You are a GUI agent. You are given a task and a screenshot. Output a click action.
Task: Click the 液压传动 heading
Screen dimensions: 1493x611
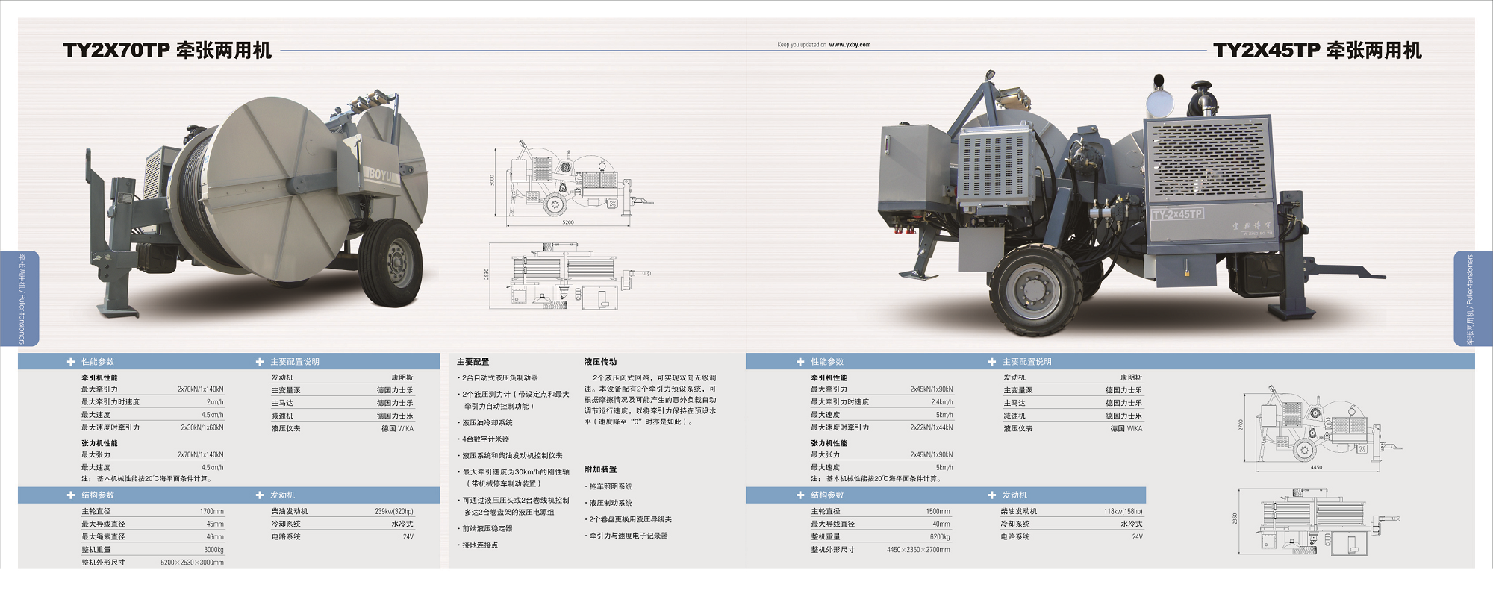pyautogui.click(x=600, y=362)
